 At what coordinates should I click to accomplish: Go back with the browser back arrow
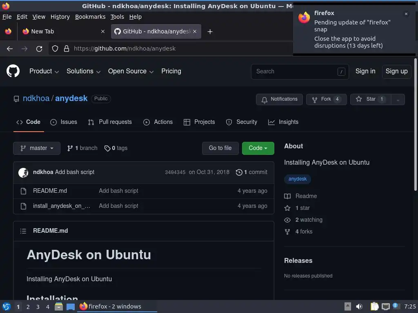[10, 49]
